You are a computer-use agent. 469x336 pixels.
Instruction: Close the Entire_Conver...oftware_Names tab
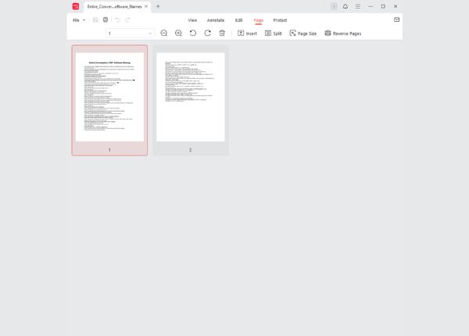[x=146, y=6]
